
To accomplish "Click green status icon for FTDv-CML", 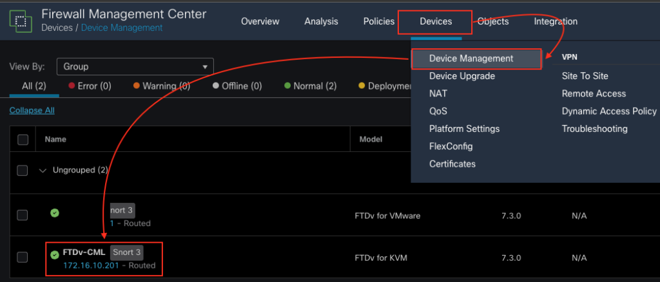I will tap(55, 255).
